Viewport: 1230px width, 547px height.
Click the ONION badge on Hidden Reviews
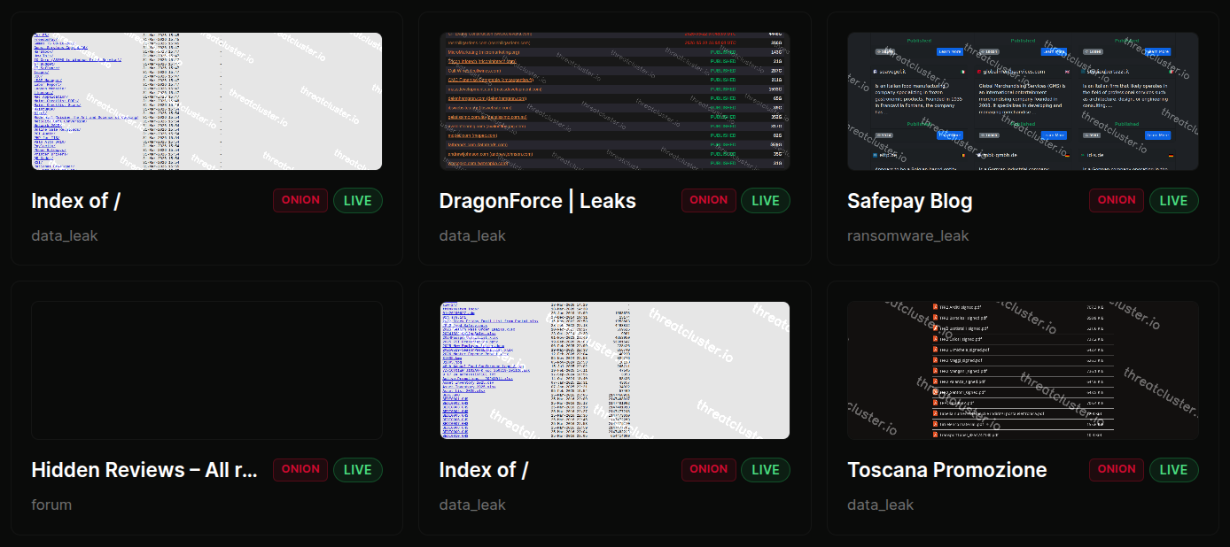click(x=300, y=469)
